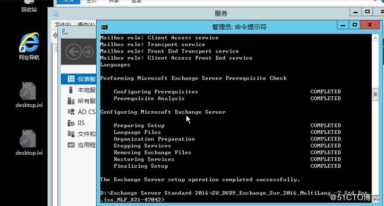The width and height of the screenshot is (384, 206).
Task: Click the Server Manager forward arrow
Action: click(x=88, y=52)
